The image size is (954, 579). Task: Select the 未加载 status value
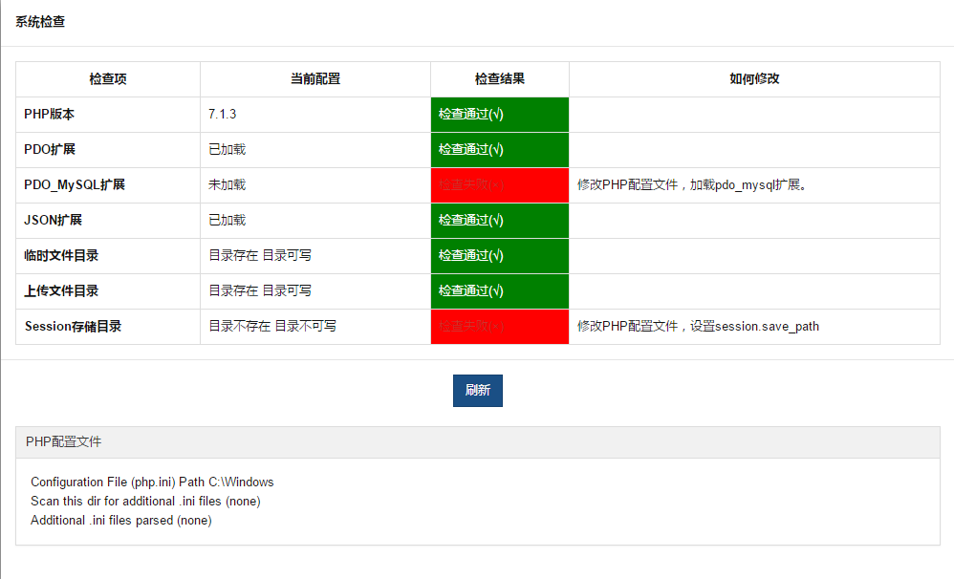227,185
